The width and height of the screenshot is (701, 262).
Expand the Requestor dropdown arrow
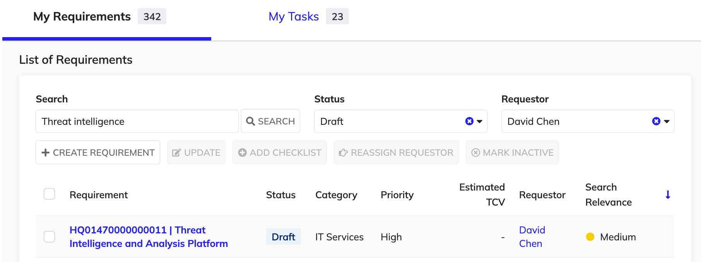coord(667,121)
